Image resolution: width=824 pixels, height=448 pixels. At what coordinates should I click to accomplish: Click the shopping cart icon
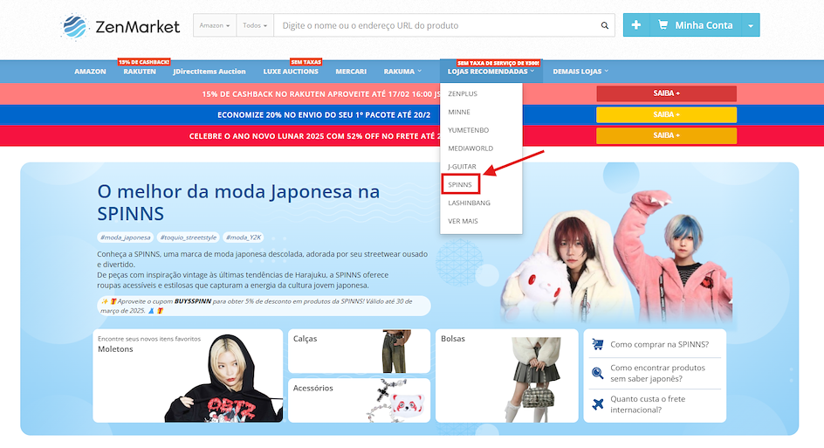pos(663,24)
